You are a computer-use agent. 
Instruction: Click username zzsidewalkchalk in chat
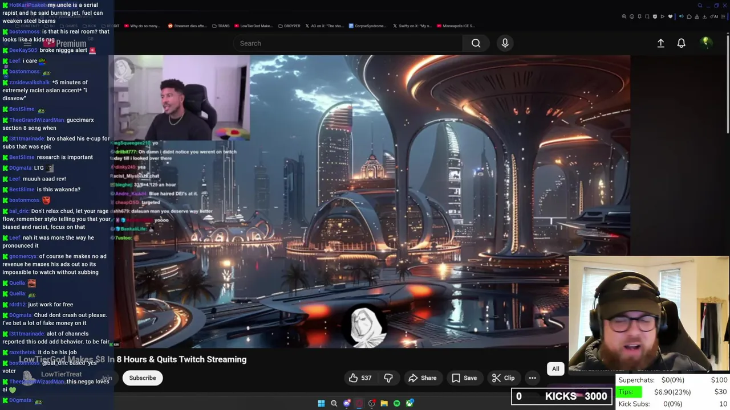30,83
